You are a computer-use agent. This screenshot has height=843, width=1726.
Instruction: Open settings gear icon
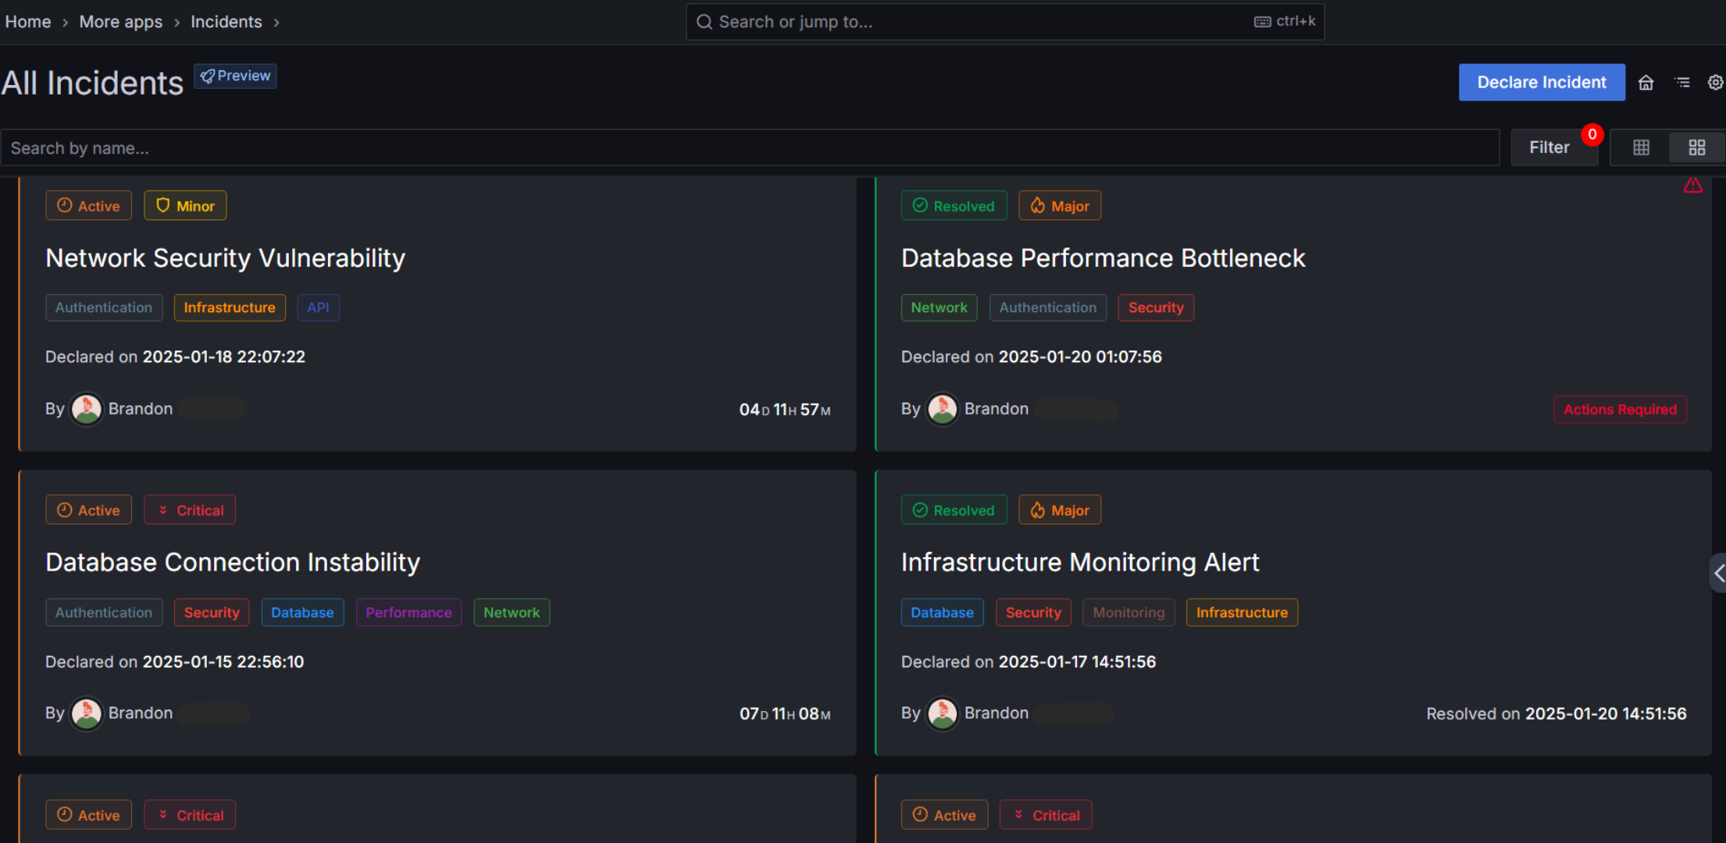[1715, 83]
